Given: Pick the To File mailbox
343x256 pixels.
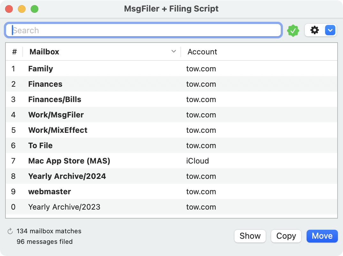Looking at the screenshot, I should 40,146.
